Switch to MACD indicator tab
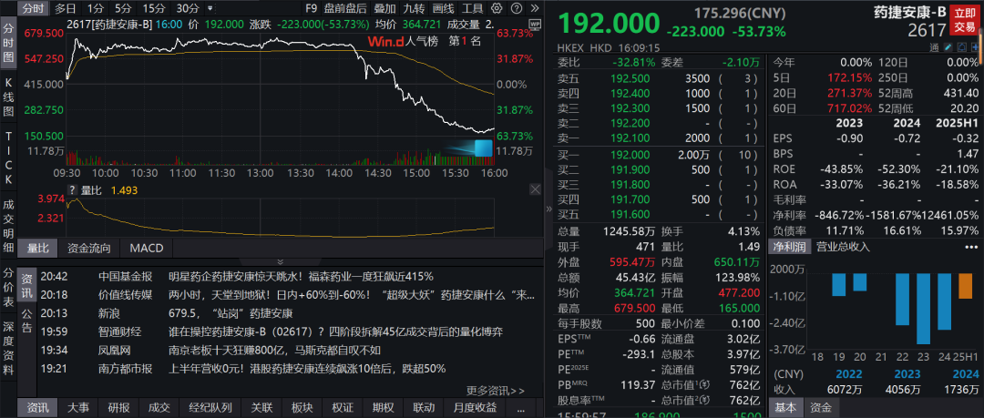Screen dimensions: 984x418 146,248
